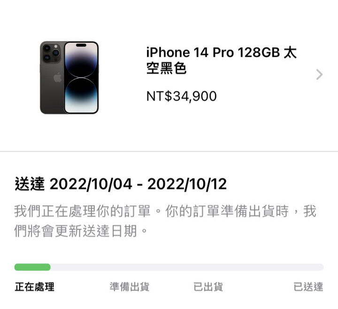
Task: Click the flash dot on phone camera
Action: tap(56, 46)
